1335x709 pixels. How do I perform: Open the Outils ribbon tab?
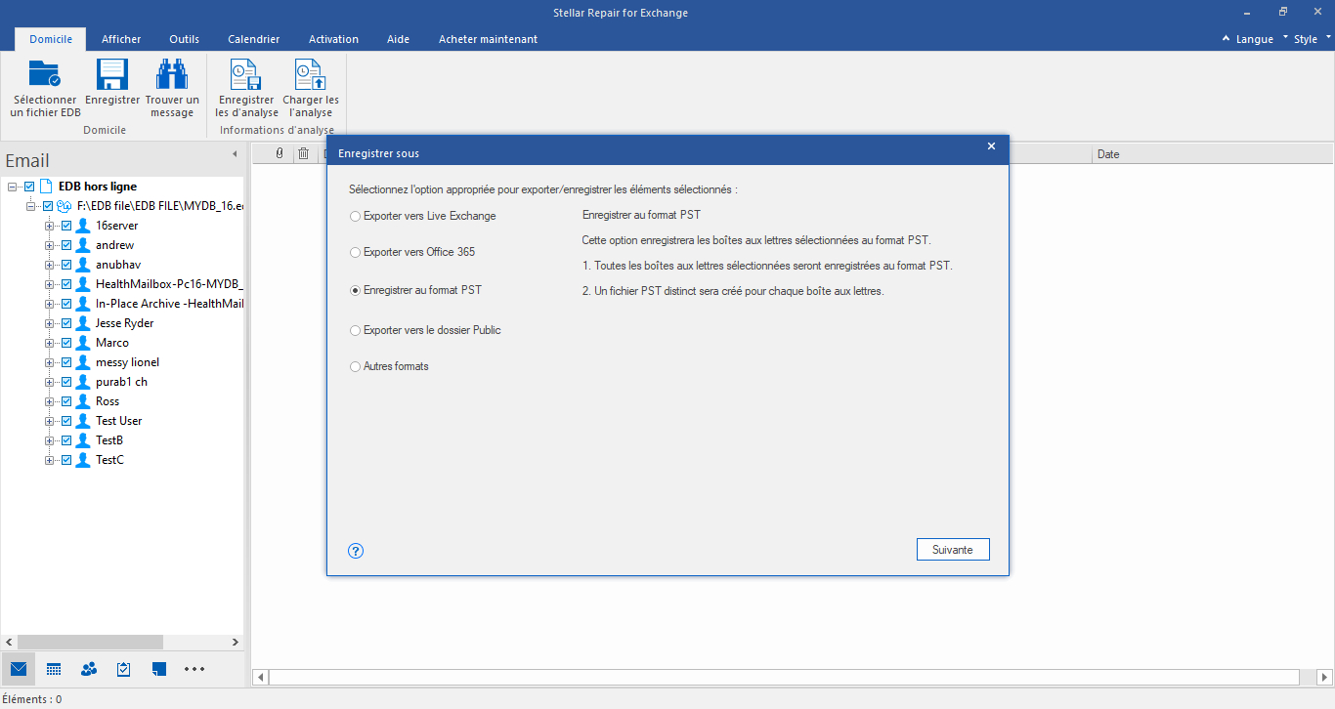[x=184, y=39]
